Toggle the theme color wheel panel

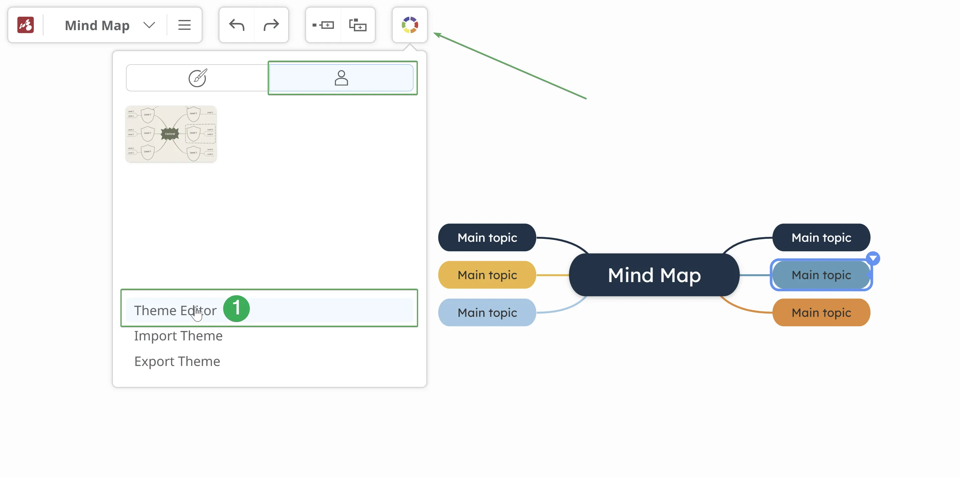(x=410, y=25)
